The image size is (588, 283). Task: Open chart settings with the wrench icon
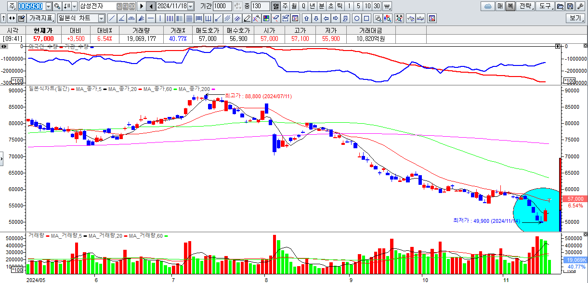coord(581,6)
